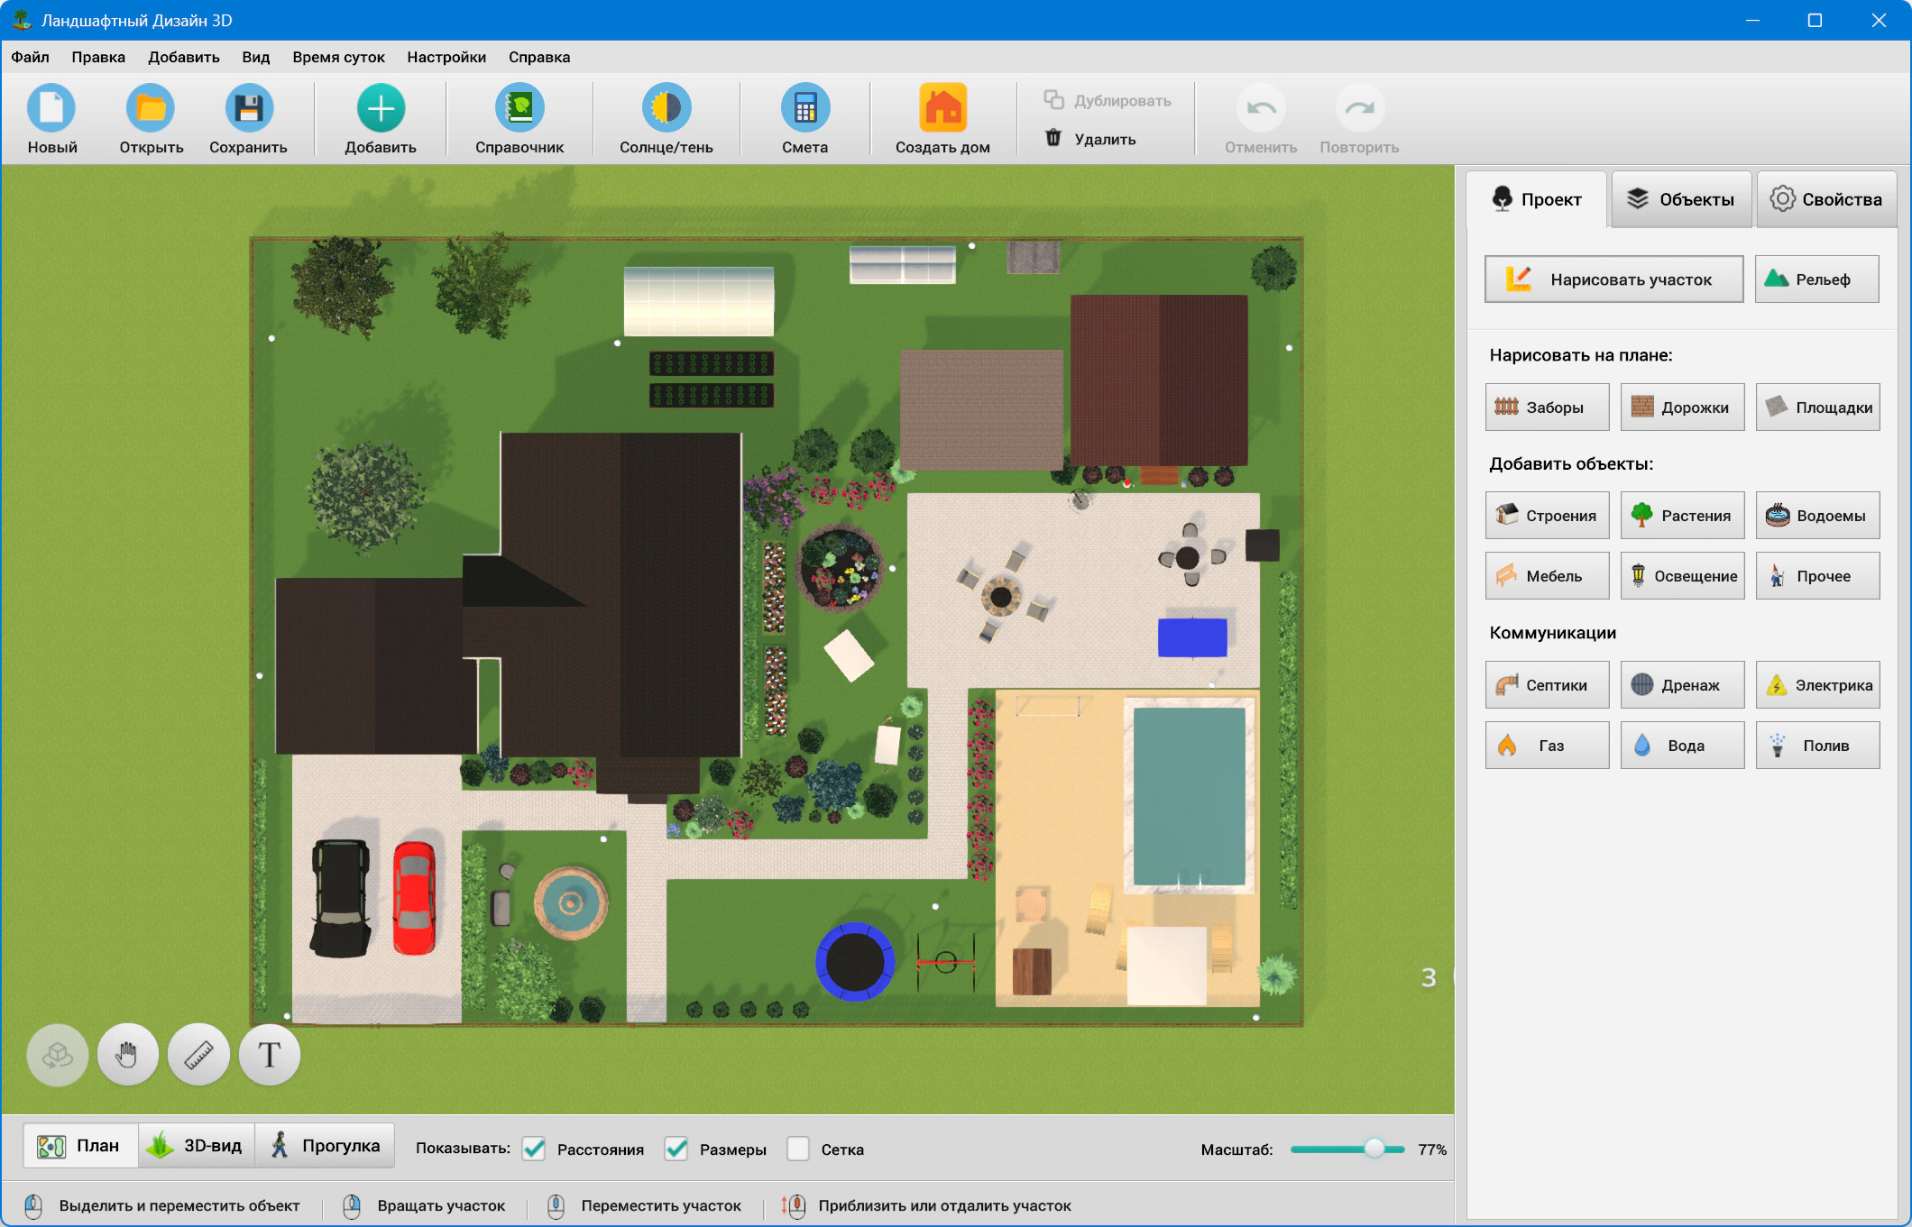Enable the Сетка grid checkbox
The image size is (1912, 1227).
(x=798, y=1149)
